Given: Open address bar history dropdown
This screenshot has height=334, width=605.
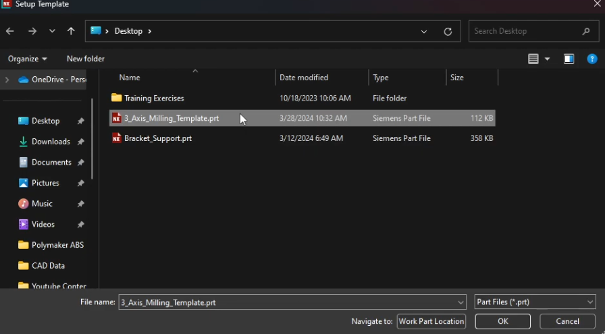Looking at the screenshot, I should (x=424, y=32).
